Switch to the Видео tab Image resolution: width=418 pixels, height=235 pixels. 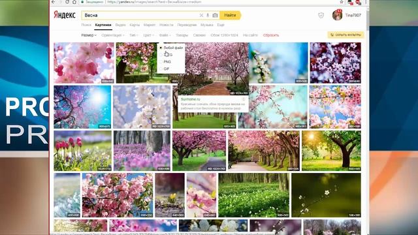tap(120, 25)
